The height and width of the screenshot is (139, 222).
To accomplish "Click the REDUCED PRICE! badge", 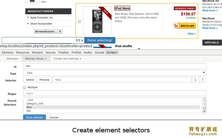I will (x=185, y=8).
